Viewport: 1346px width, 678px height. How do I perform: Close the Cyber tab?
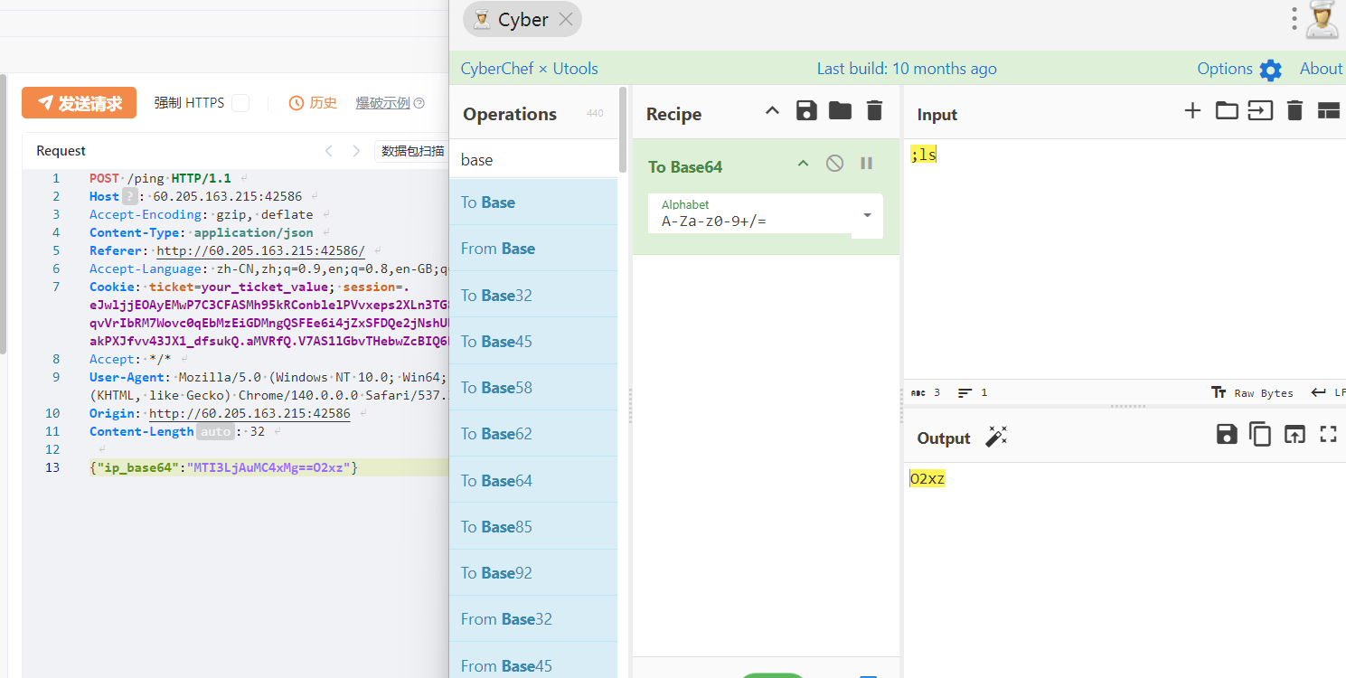pos(566,19)
